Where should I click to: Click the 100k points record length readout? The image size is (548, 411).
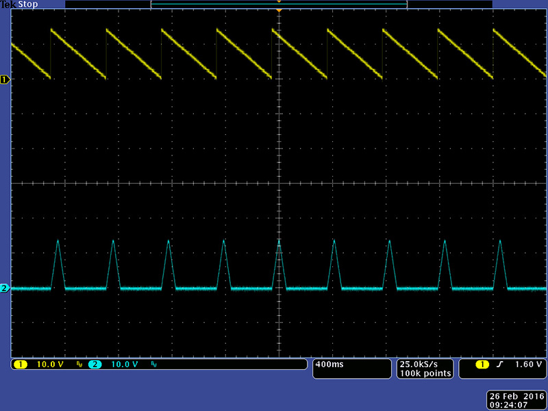pyautogui.click(x=425, y=373)
